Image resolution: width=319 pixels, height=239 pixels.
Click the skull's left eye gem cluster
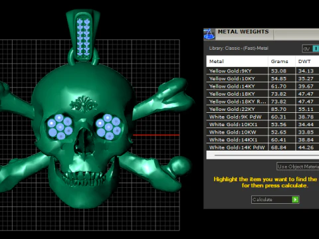coord(60,127)
